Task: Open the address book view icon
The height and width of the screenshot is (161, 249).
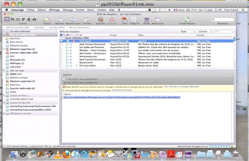Action: [12, 19]
